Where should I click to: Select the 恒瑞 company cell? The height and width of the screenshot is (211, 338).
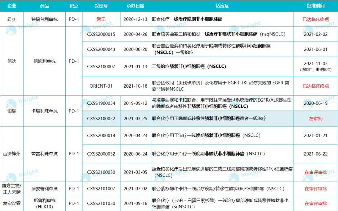(12, 111)
